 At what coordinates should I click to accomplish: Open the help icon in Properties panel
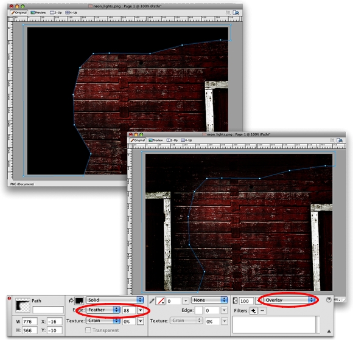pos(329,300)
